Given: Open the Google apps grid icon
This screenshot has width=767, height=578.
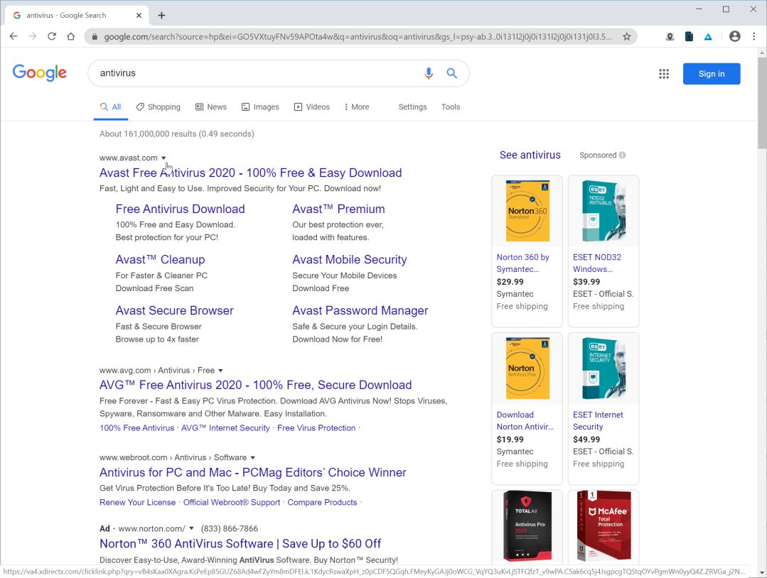Looking at the screenshot, I should click(x=664, y=74).
